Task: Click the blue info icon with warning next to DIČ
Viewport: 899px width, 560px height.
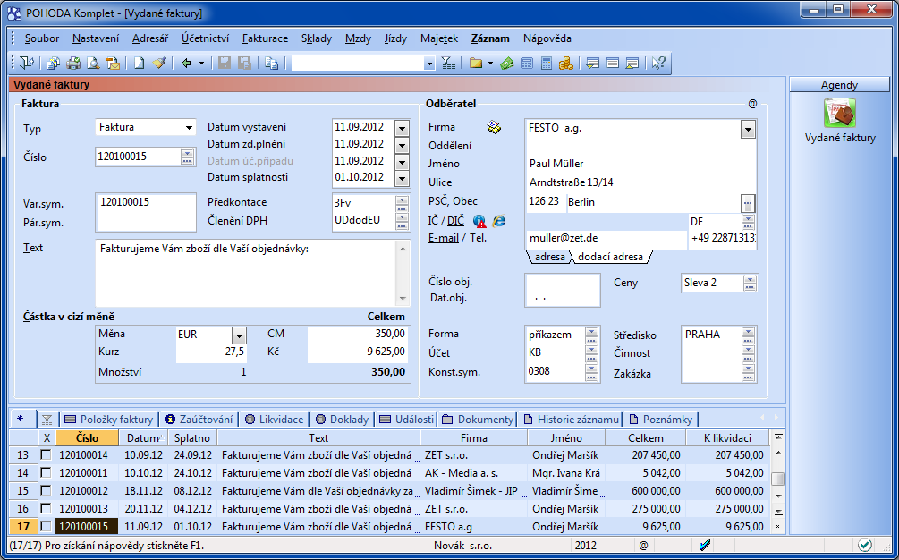Action: [479, 221]
